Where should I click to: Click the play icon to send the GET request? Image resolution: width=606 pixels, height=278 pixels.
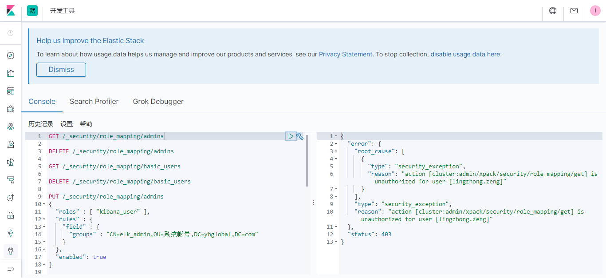tap(291, 136)
